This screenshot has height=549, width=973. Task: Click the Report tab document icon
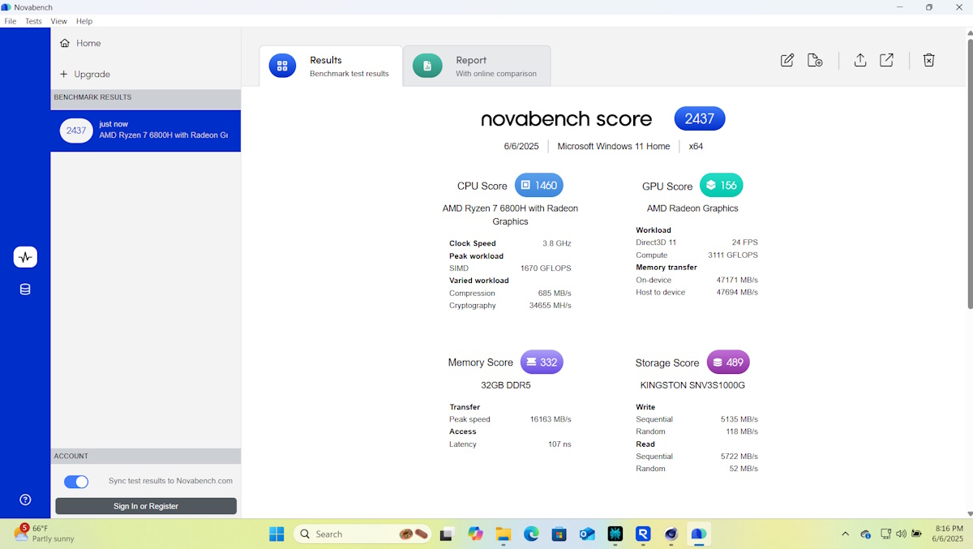pos(427,66)
